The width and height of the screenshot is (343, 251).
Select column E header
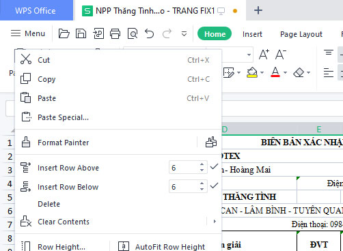point(319,130)
